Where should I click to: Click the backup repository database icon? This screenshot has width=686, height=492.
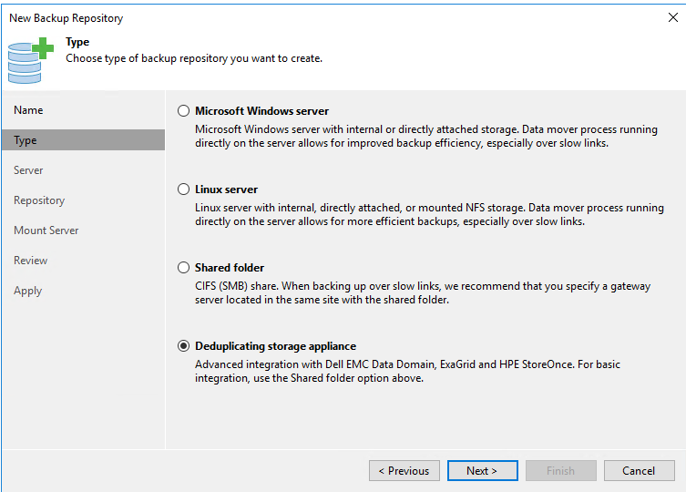[x=30, y=60]
